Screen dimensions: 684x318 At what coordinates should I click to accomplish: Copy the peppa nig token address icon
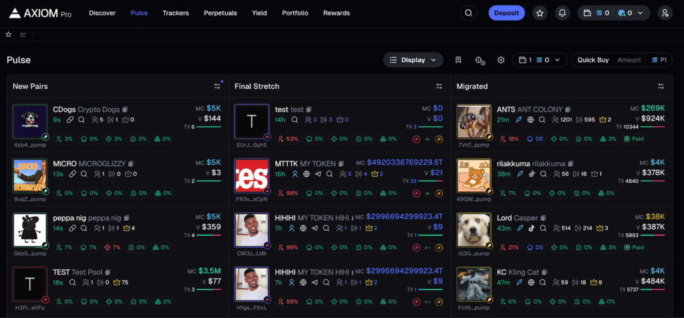click(126, 218)
